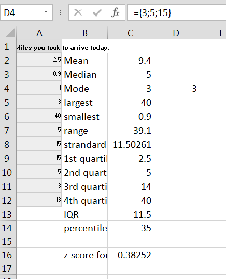Viewport: 226px width, 279px height.
Task: Select column D header
Action: (x=176, y=33)
